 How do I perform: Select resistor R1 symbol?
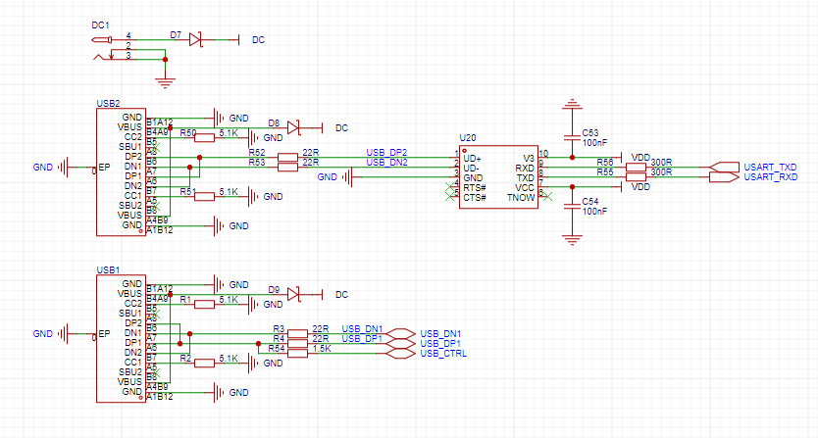click(x=204, y=304)
